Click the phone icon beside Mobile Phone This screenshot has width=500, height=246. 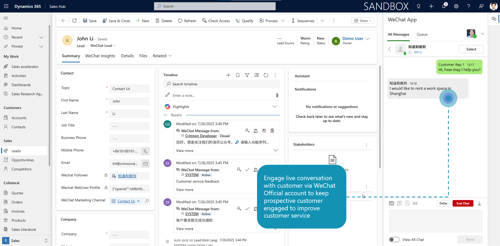click(x=146, y=151)
